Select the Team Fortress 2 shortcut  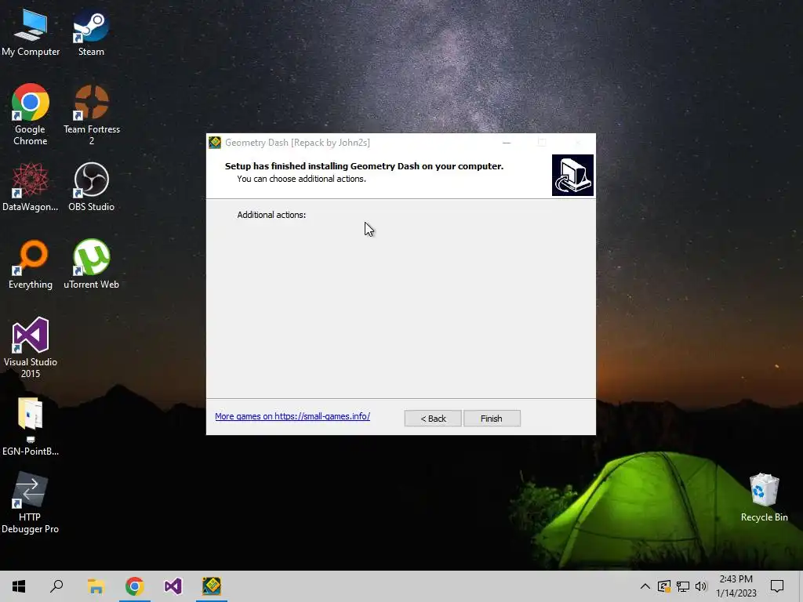92,114
